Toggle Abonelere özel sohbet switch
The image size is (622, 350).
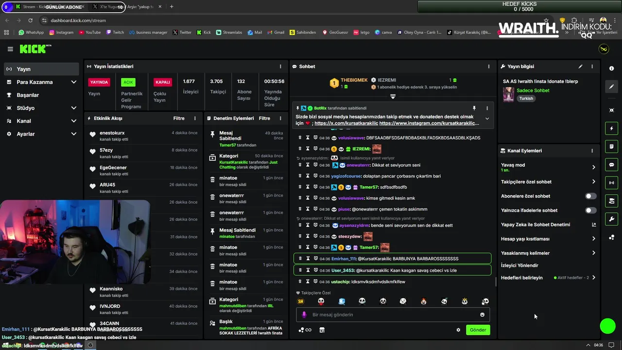[x=590, y=196]
